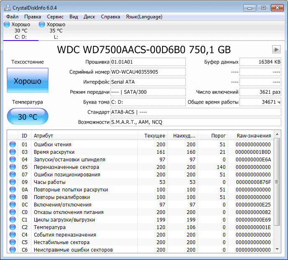Select disk C: D: status tab
This screenshot has height=260, width=288.
click(x=21, y=31)
